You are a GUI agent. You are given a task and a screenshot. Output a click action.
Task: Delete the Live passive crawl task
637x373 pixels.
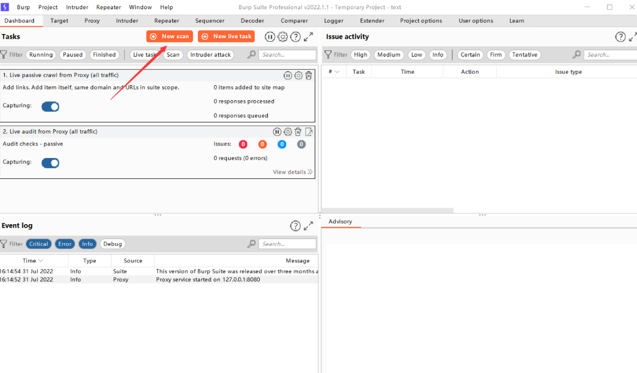309,75
